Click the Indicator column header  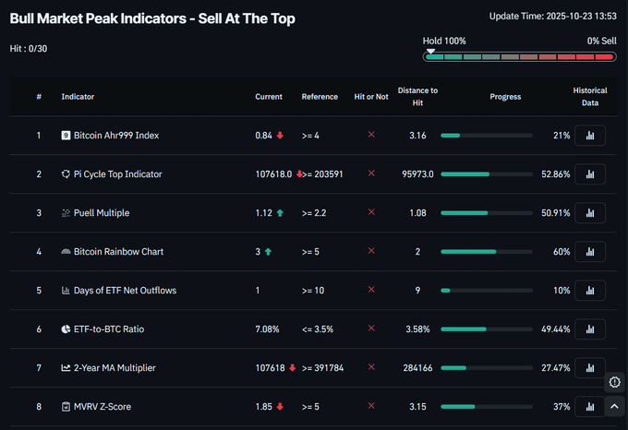pyautogui.click(x=78, y=97)
